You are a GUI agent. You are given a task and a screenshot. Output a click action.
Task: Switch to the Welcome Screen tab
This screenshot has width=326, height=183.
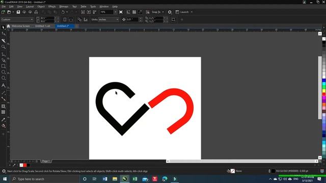[x=20, y=26]
